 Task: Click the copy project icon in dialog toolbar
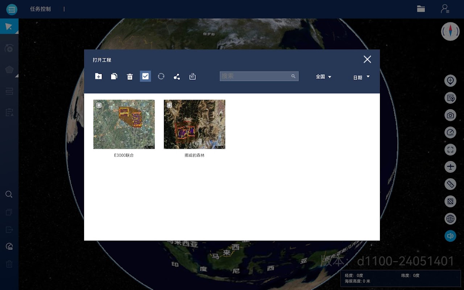click(x=114, y=76)
